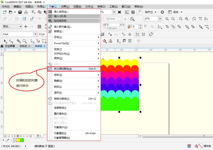The height and width of the screenshot is (150, 213).
Task: Go to next page arrow
Action: point(24,136)
